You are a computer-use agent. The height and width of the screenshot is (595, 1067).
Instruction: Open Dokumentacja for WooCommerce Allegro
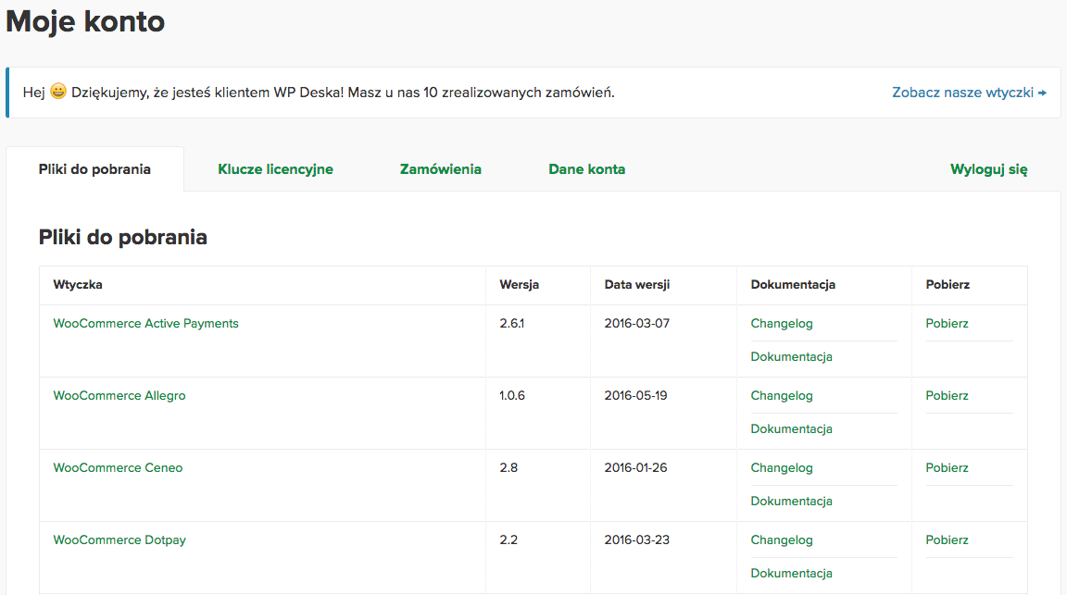[x=791, y=429]
